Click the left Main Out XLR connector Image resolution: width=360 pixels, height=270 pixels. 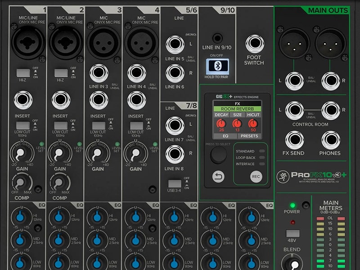coord(294,43)
